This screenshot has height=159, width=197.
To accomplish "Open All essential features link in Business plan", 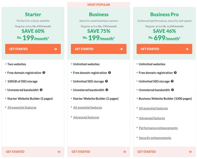I will 87,107.
